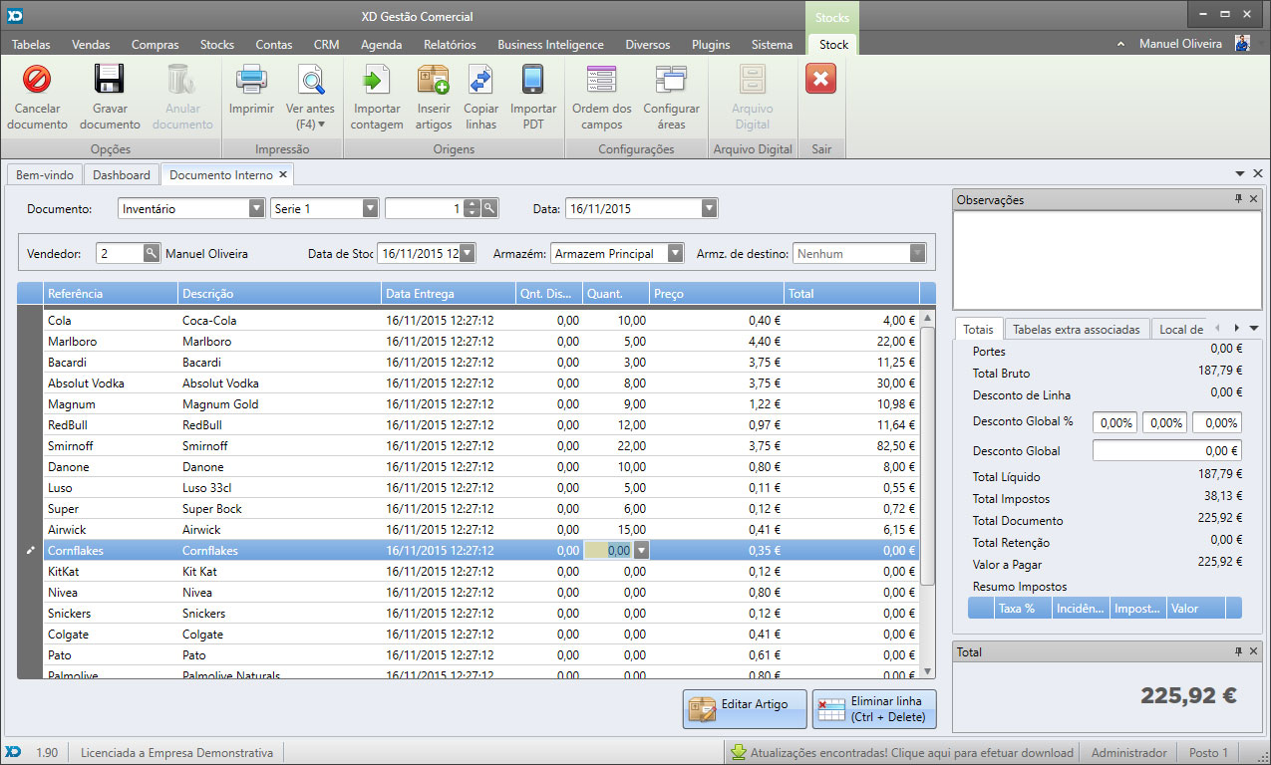Open the Serie 1 dropdown
Screen dimensions: 1271x765
(370, 209)
